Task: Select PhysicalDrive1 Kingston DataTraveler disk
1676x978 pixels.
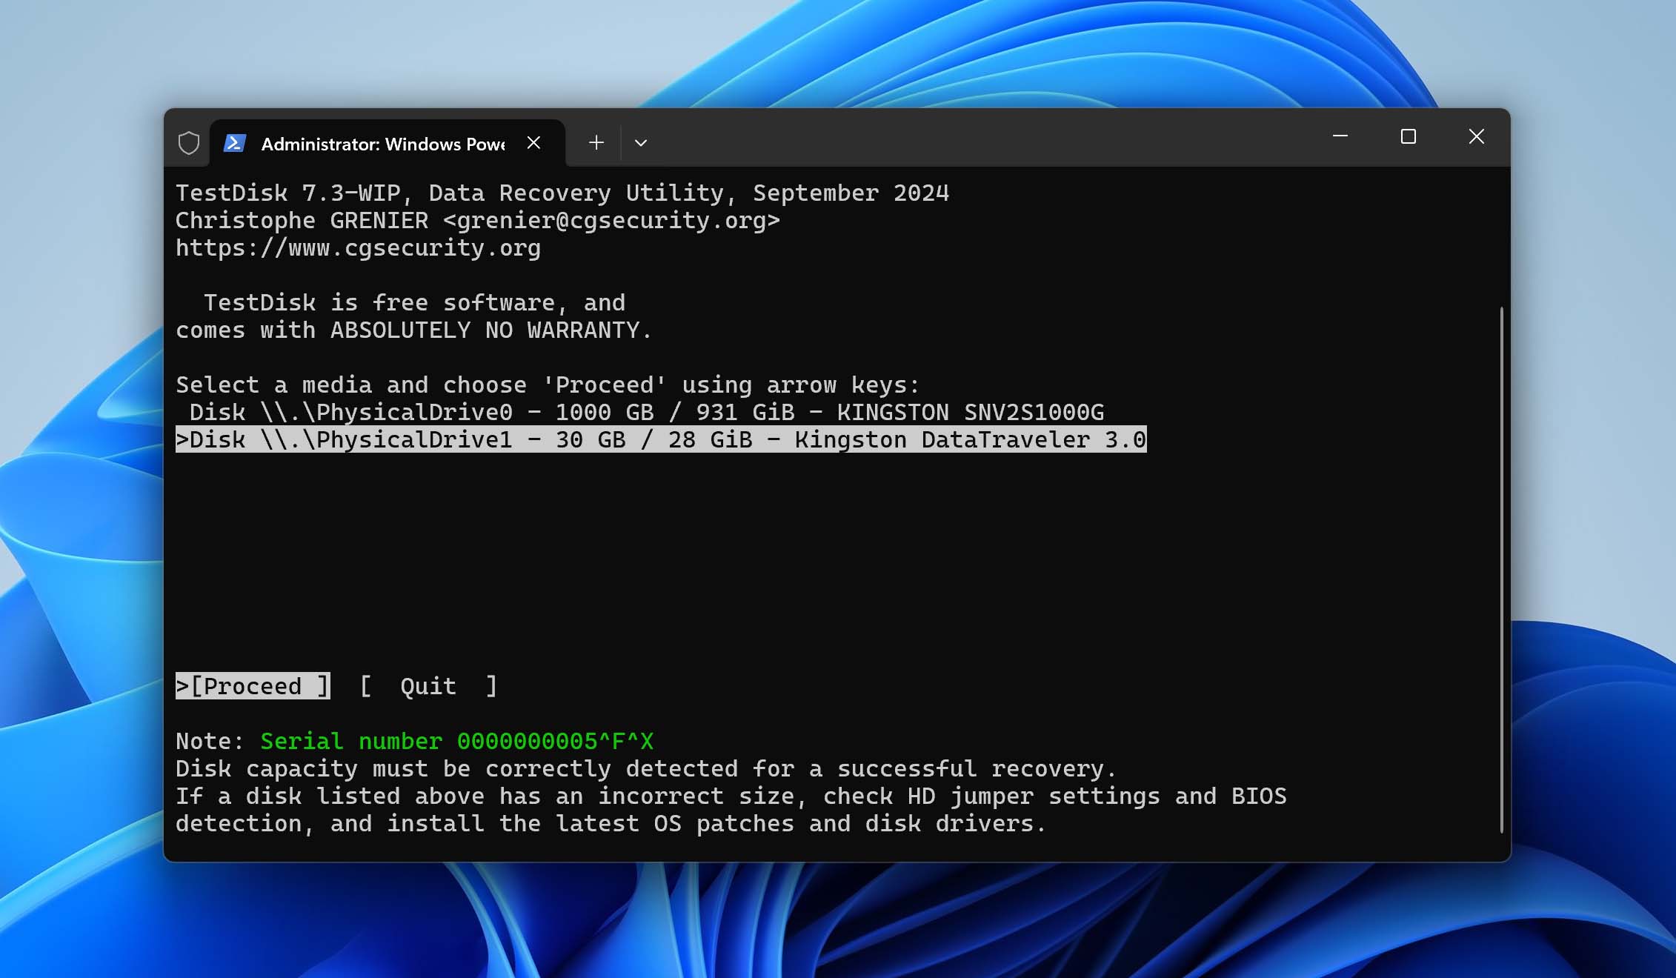Action: (660, 439)
